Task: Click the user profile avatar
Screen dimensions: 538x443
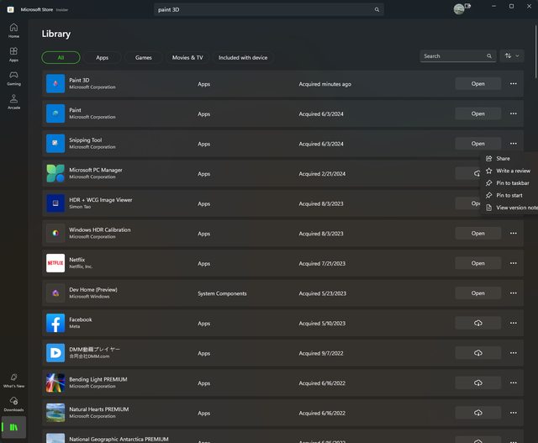Action: 459,9
